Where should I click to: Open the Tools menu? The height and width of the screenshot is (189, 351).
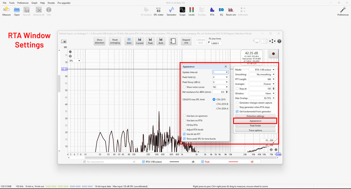coord(12,3)
